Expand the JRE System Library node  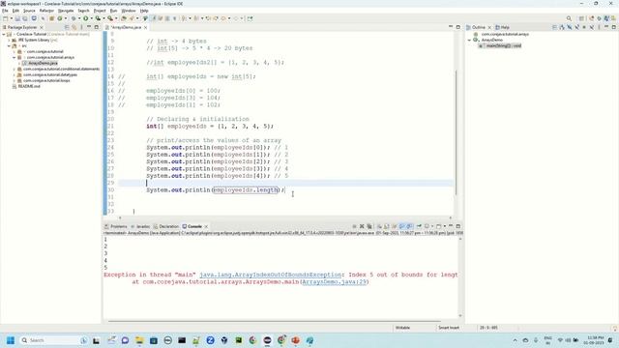tap(9, 40)
